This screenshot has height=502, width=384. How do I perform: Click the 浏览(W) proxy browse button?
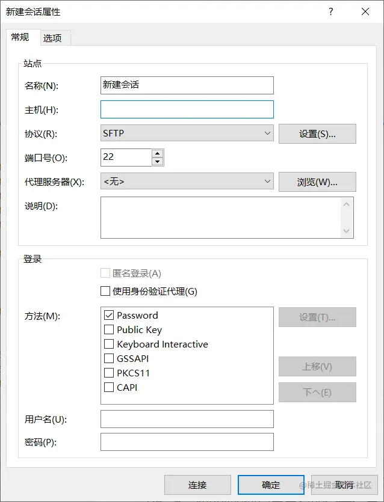(x=317, y=182)
